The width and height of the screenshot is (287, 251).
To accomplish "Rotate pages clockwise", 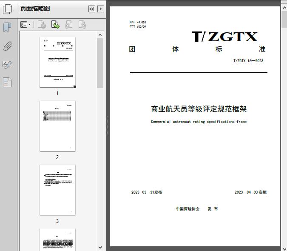I will coord(82,25).
